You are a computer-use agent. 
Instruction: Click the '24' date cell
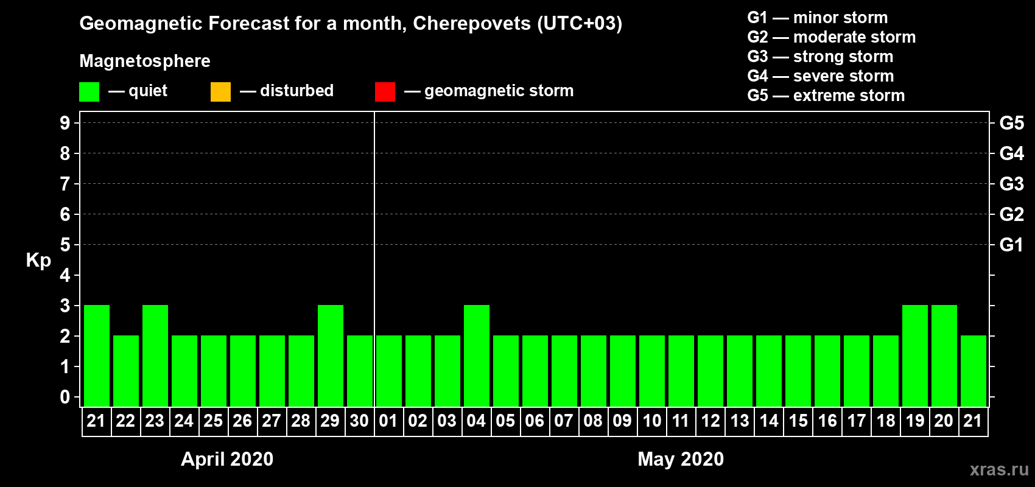pyautogui.click(x=184, y=421)
